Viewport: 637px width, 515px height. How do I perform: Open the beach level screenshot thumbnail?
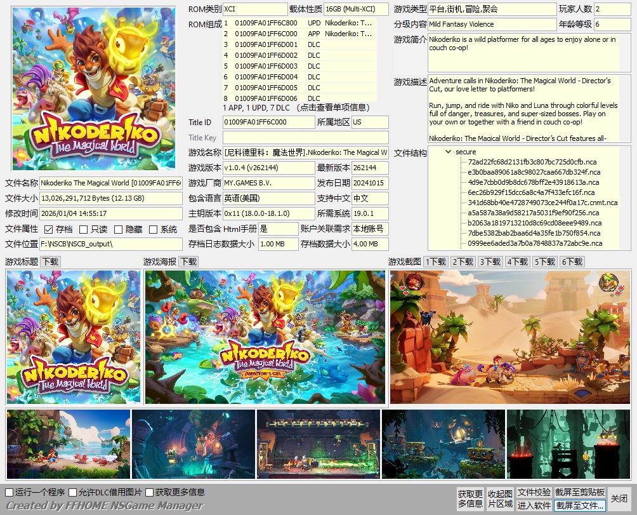[69, 444]
